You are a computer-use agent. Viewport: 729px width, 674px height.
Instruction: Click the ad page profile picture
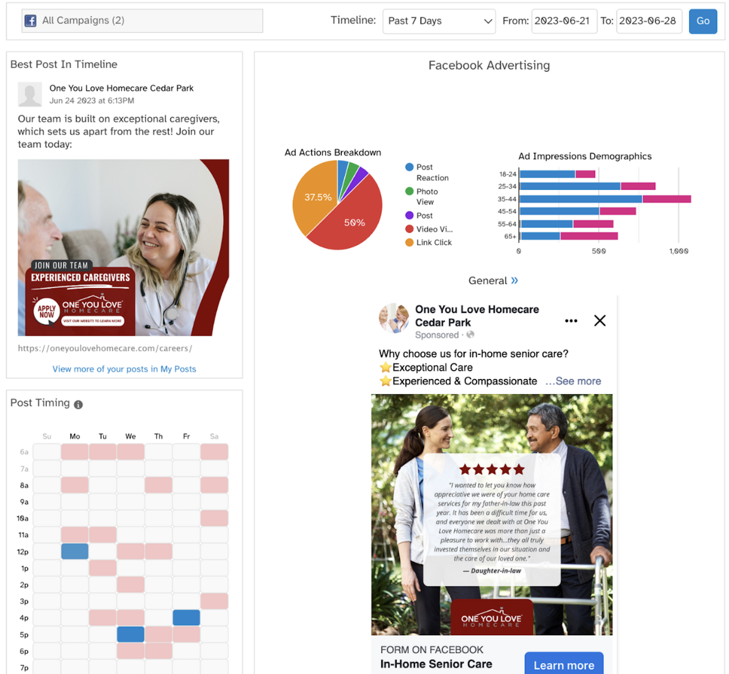click(394, 318)
